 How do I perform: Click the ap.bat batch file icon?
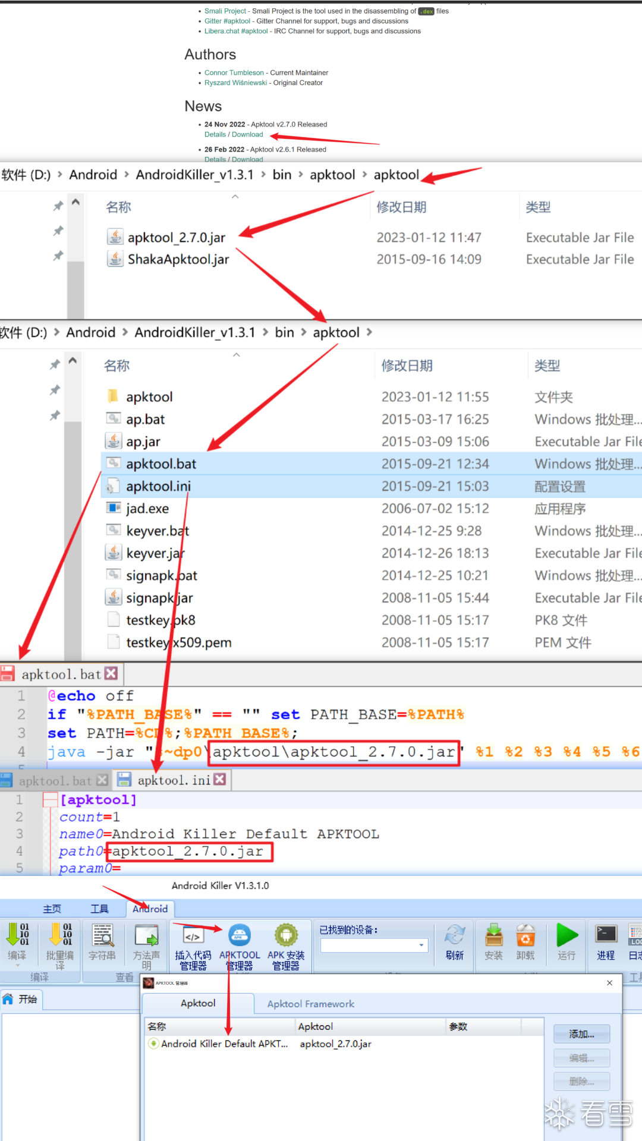coord(113,419)
